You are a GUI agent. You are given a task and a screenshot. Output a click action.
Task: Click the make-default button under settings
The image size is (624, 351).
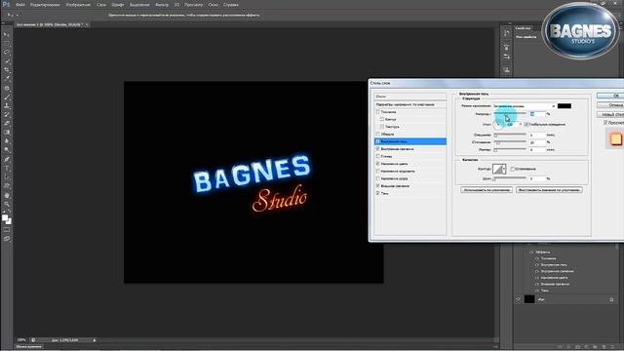[x=487, y=190]
